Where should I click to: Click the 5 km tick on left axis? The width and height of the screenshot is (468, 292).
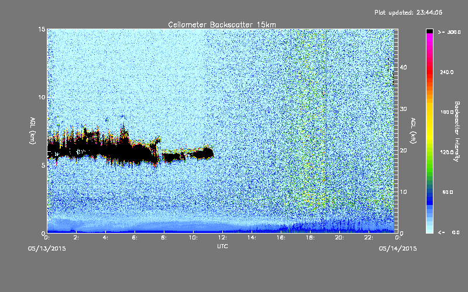[43, 165]
